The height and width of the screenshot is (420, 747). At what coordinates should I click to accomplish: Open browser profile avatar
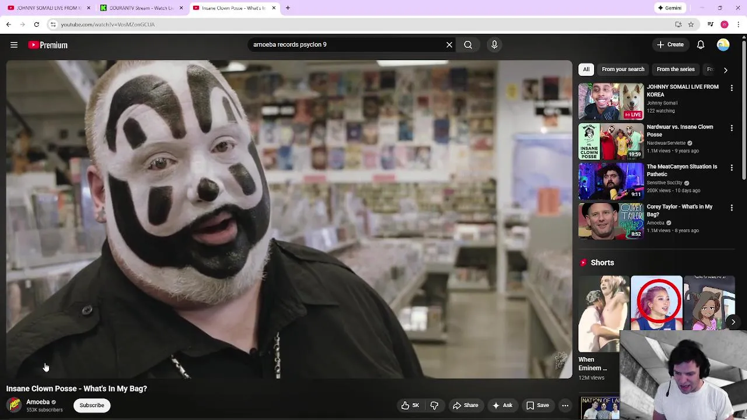(x=724, y=24)
